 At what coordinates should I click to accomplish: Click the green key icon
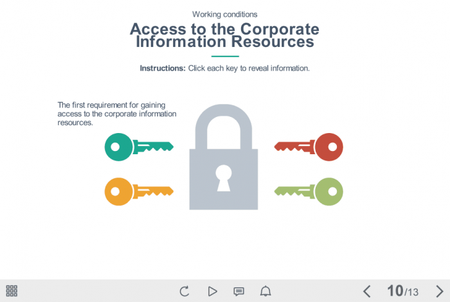pos(309,191)
